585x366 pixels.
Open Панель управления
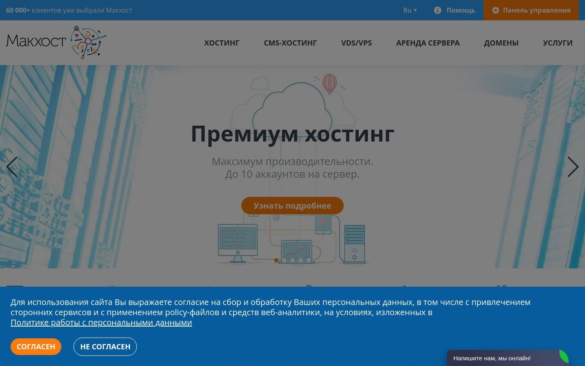531,10
